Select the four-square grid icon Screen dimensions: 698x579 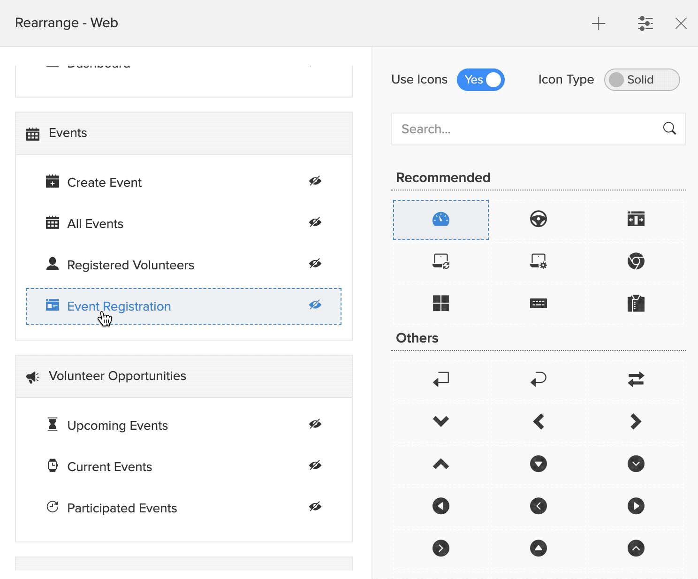[x=440, y=303]
